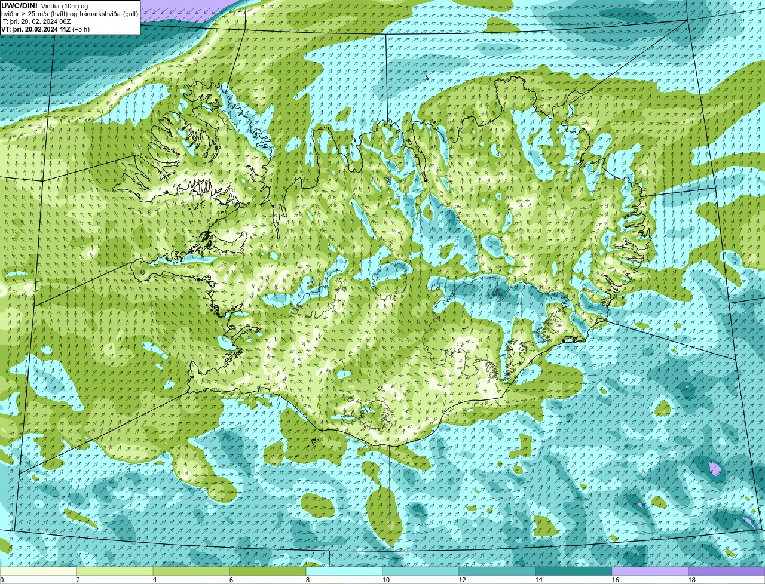The image size is (765, 584).
Task: Click the 14–16 m/s dark teal legend swatch
Action: click(574, 571)
